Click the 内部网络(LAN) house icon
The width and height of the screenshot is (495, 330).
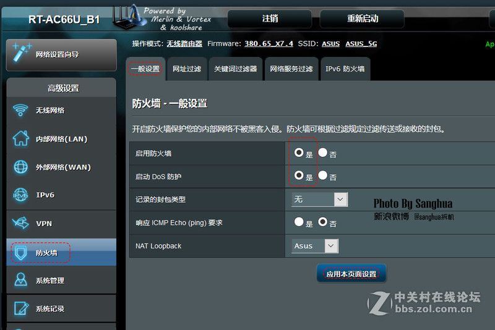(21, 138)
